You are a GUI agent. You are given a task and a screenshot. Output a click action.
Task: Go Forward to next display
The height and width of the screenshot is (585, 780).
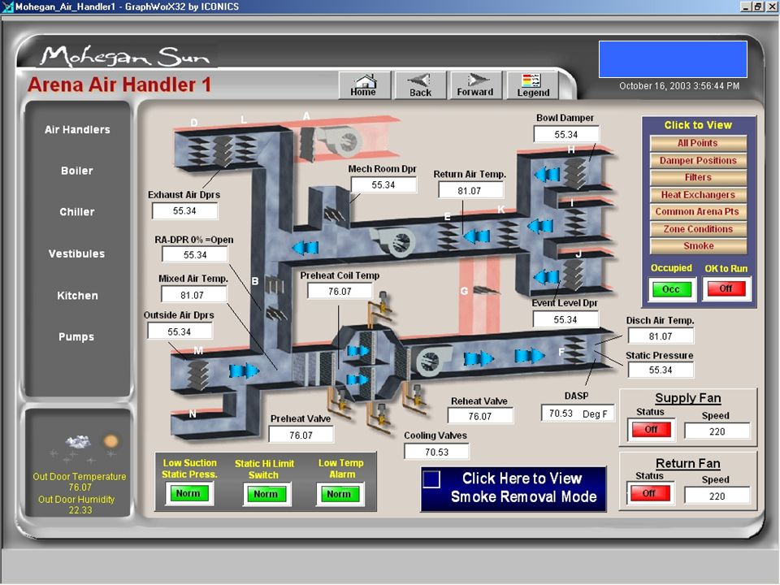tap(475, 85)
